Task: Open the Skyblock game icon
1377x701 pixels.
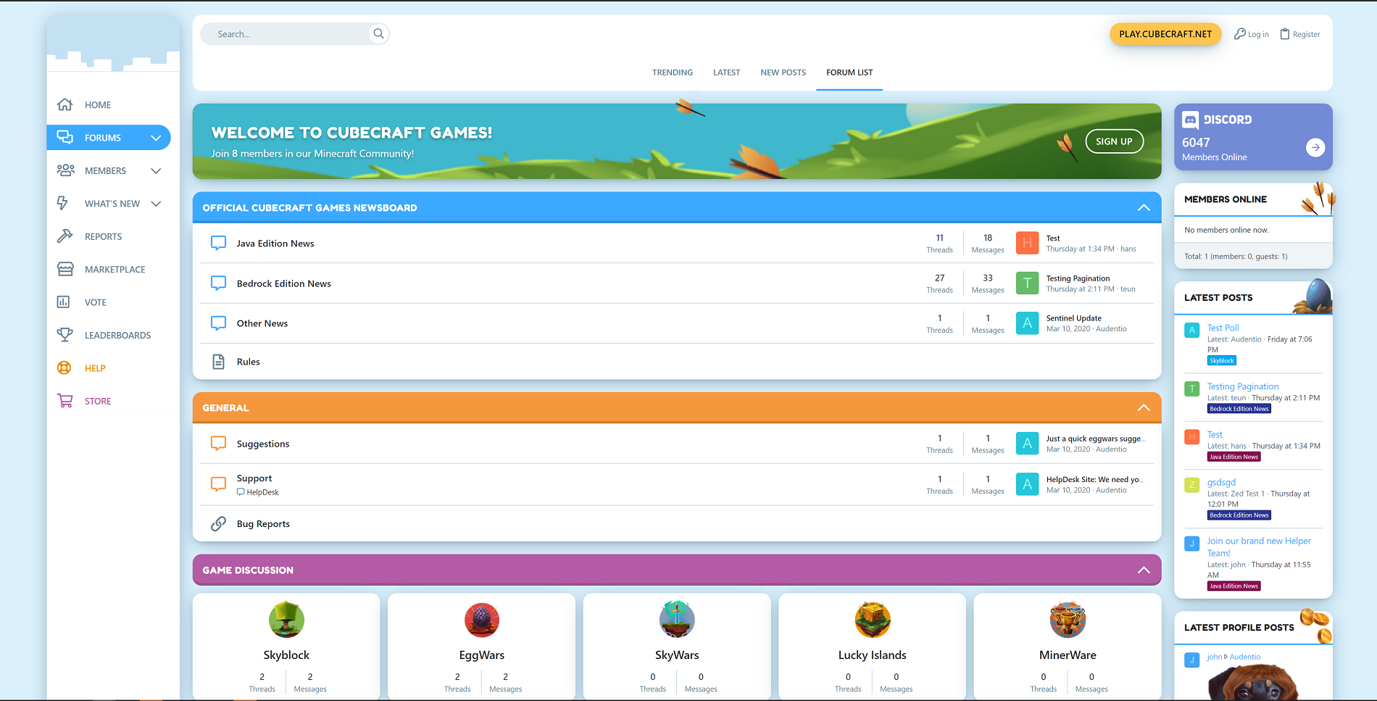Action: [x=286, y=620]
